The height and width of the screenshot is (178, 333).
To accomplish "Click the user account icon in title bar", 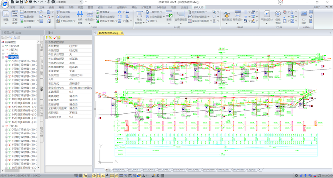I will pyautogui.click(x=280, y=2).
